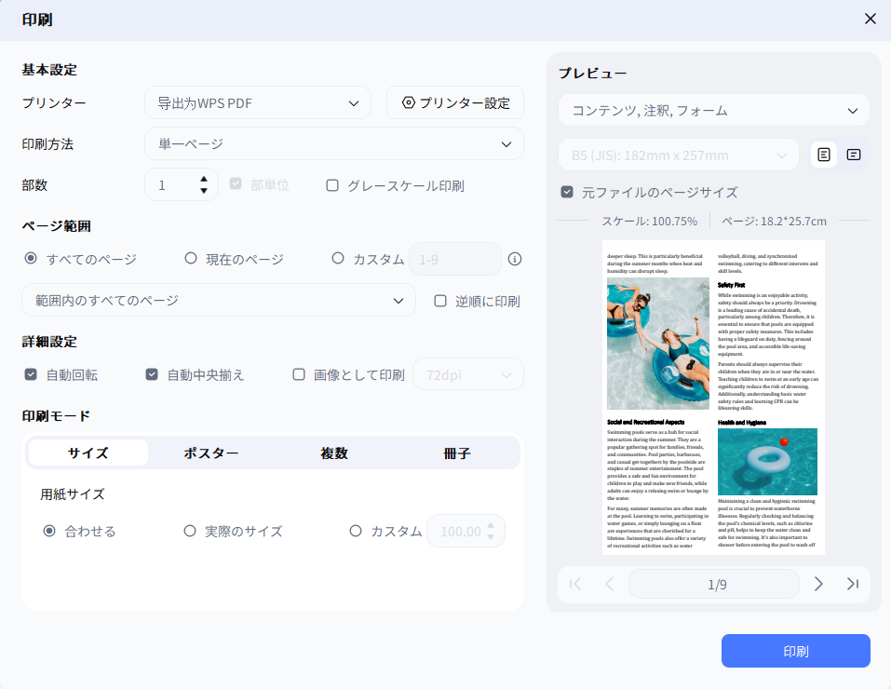Click the custom page range field 1-9

coord(455,259)
